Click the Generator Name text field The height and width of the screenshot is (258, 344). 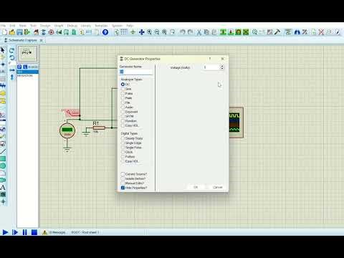click(136, 72)
